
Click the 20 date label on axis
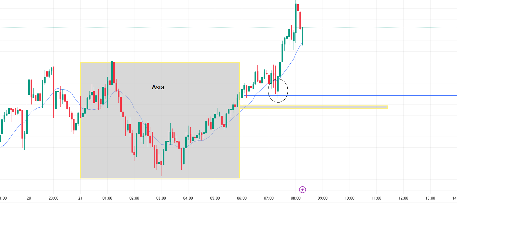coord(29,198)
